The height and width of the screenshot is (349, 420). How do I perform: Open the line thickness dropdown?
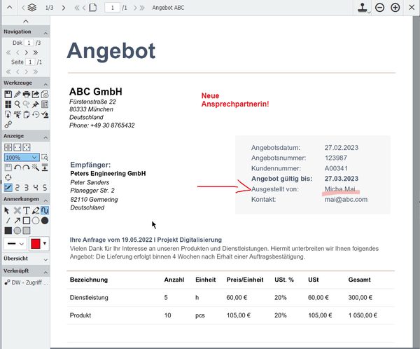(x=15, y=243)
